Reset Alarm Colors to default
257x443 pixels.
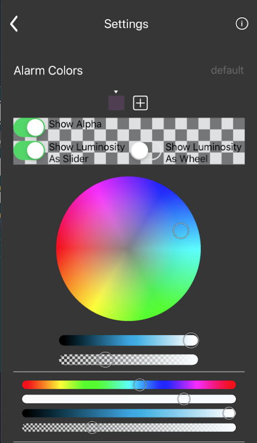pos(227,70)
